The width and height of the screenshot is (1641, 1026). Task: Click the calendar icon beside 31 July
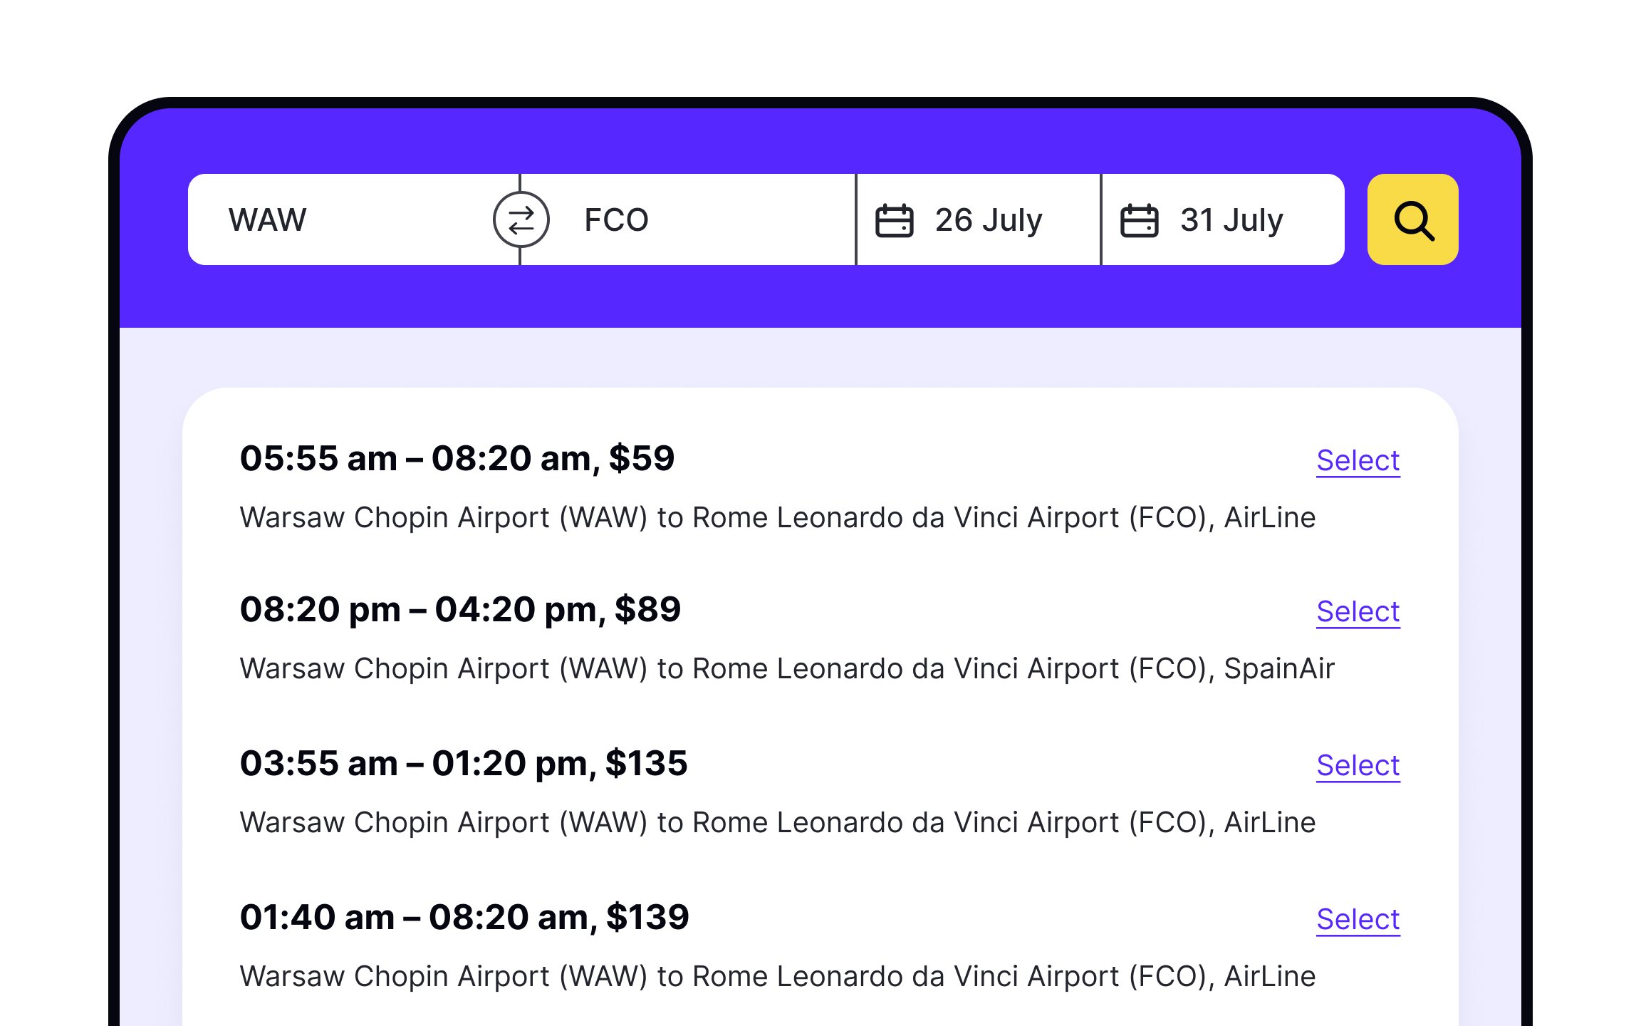tap(1139, 220)
